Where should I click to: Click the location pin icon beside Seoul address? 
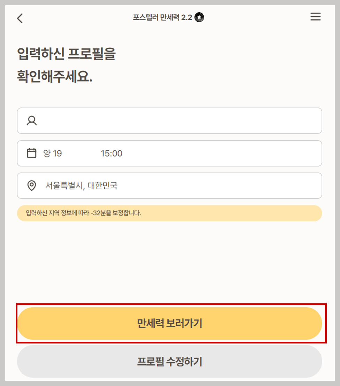tap(32, 186)
